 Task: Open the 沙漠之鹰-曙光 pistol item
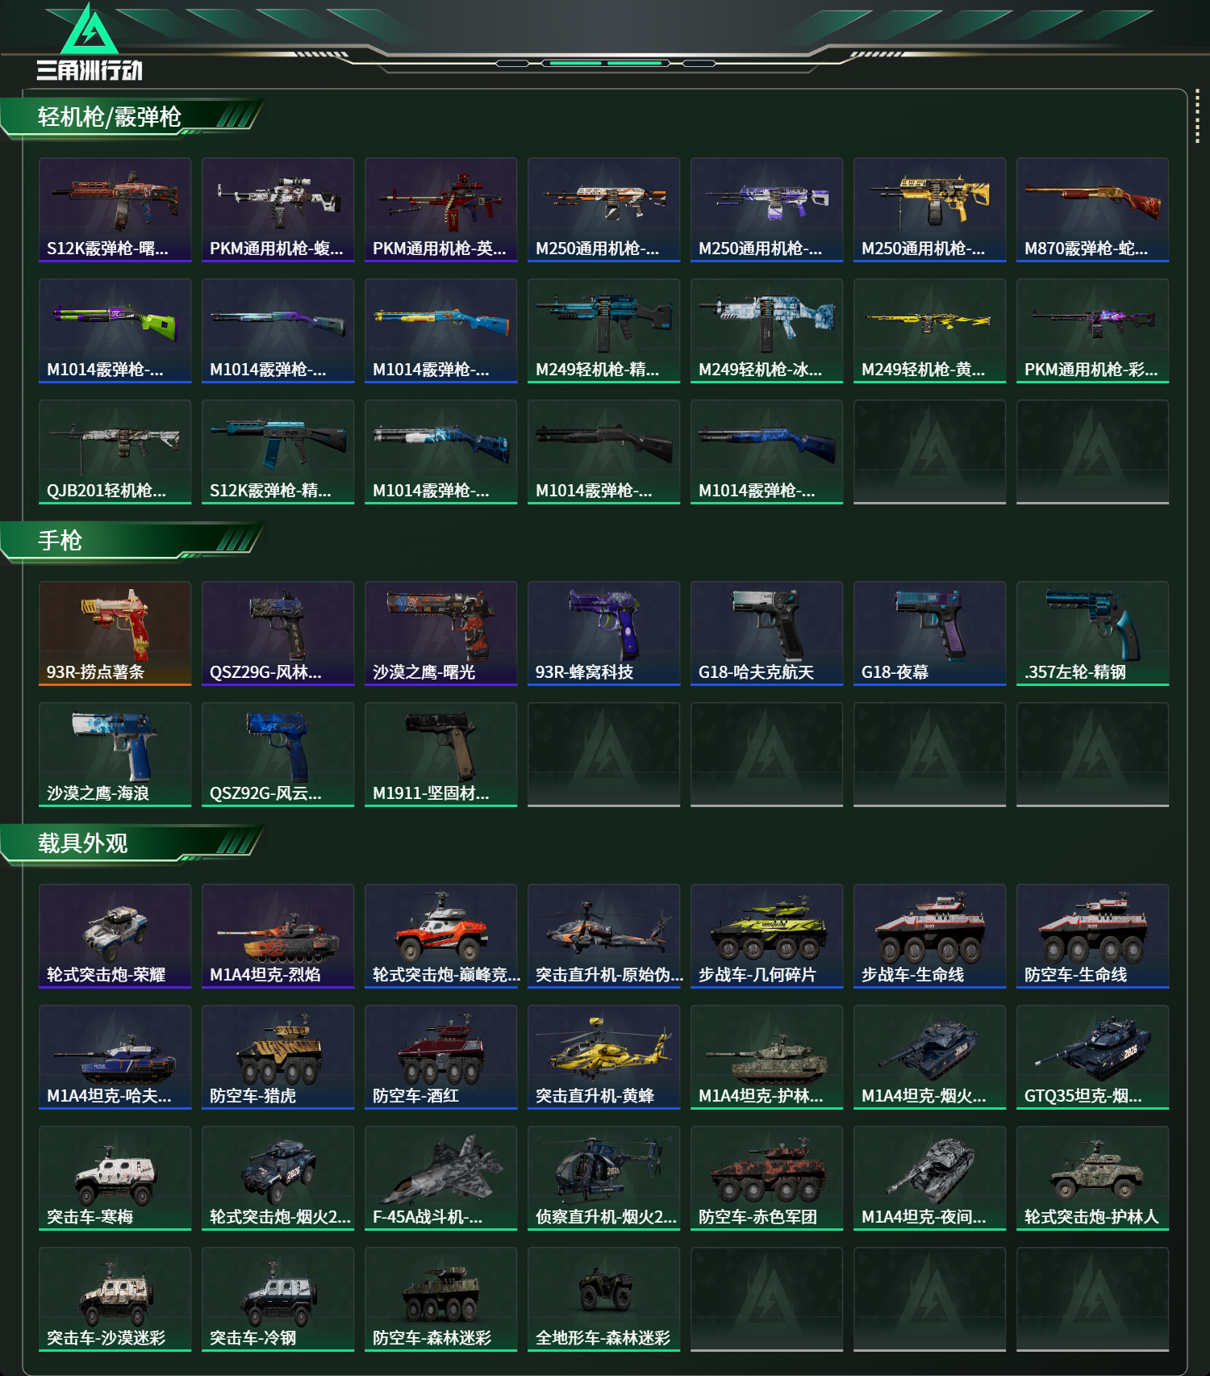[x=441, y=634]
